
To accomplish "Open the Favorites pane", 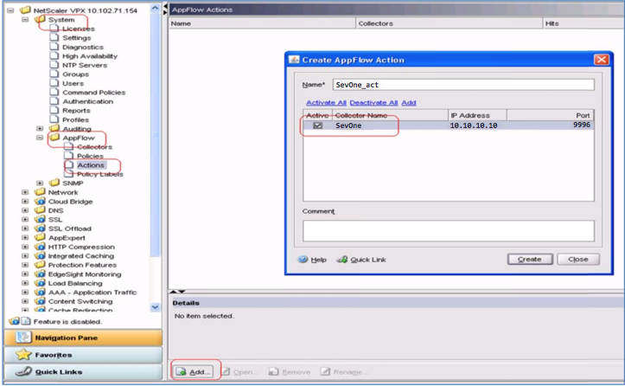I will point(83,355).
